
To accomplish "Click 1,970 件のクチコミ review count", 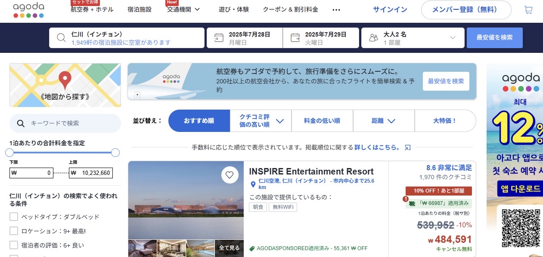I will [x=445, y=177].
